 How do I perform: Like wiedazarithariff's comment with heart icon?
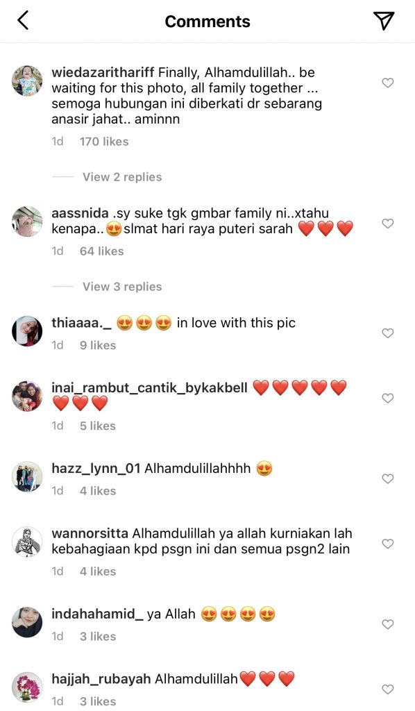click(x=388, y=83)
